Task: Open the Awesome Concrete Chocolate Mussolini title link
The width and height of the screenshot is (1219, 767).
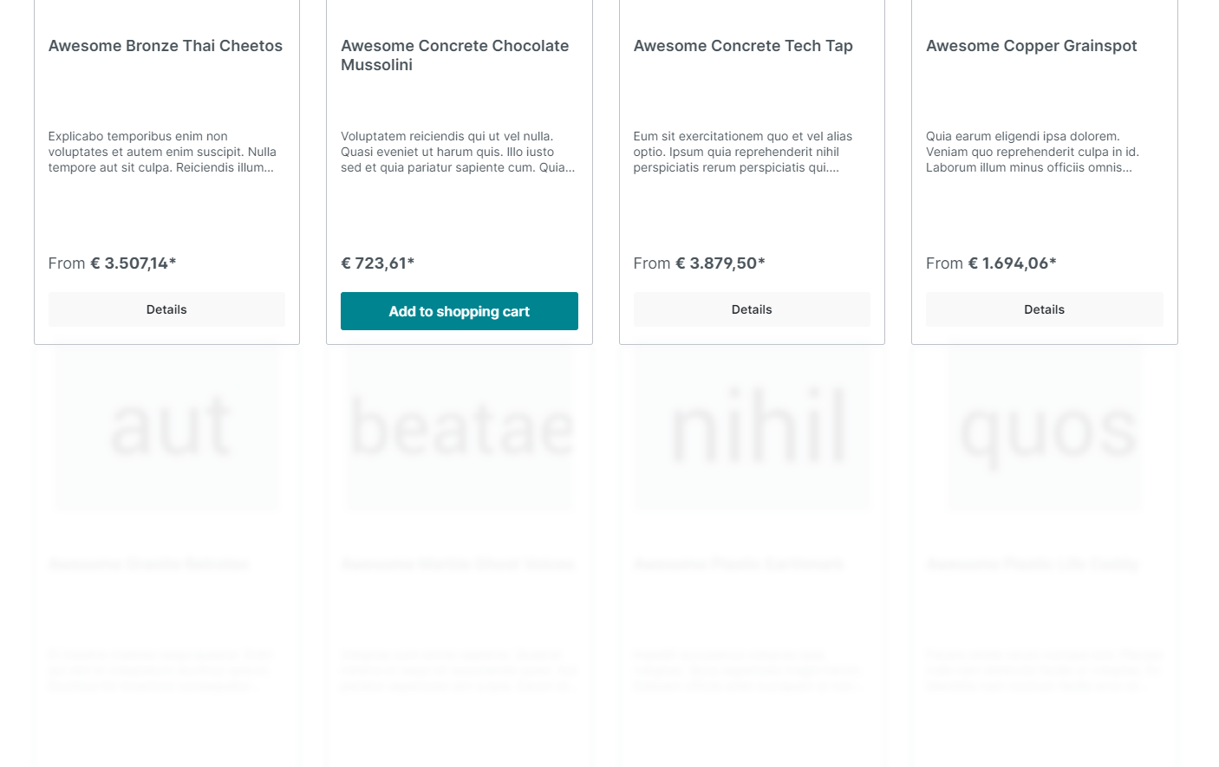Action: [455, 55]
